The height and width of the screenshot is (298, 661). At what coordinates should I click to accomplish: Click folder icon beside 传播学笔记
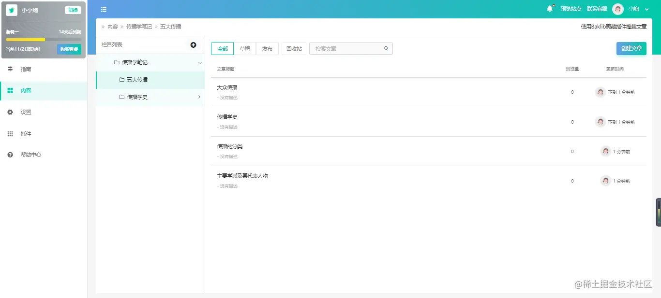tap(117, 62)
